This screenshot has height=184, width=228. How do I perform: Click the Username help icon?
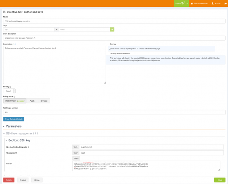coord(16,153)
